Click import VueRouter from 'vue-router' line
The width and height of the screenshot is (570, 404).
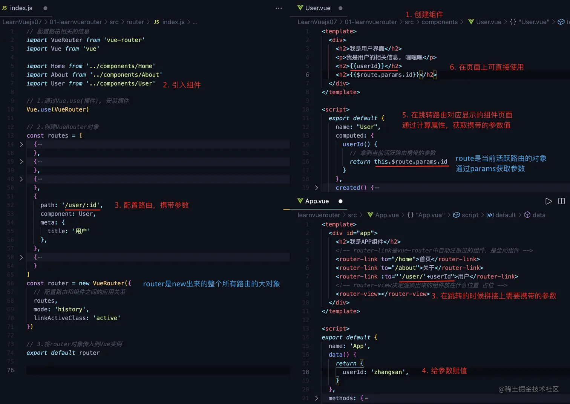(86, 40)
